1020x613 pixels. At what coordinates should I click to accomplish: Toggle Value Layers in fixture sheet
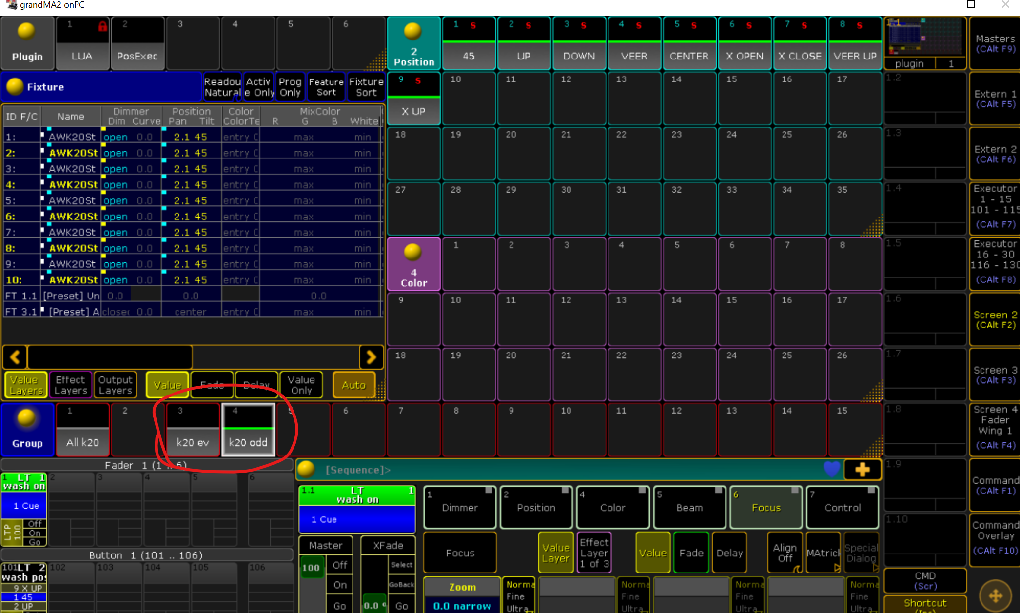[26, 385]
